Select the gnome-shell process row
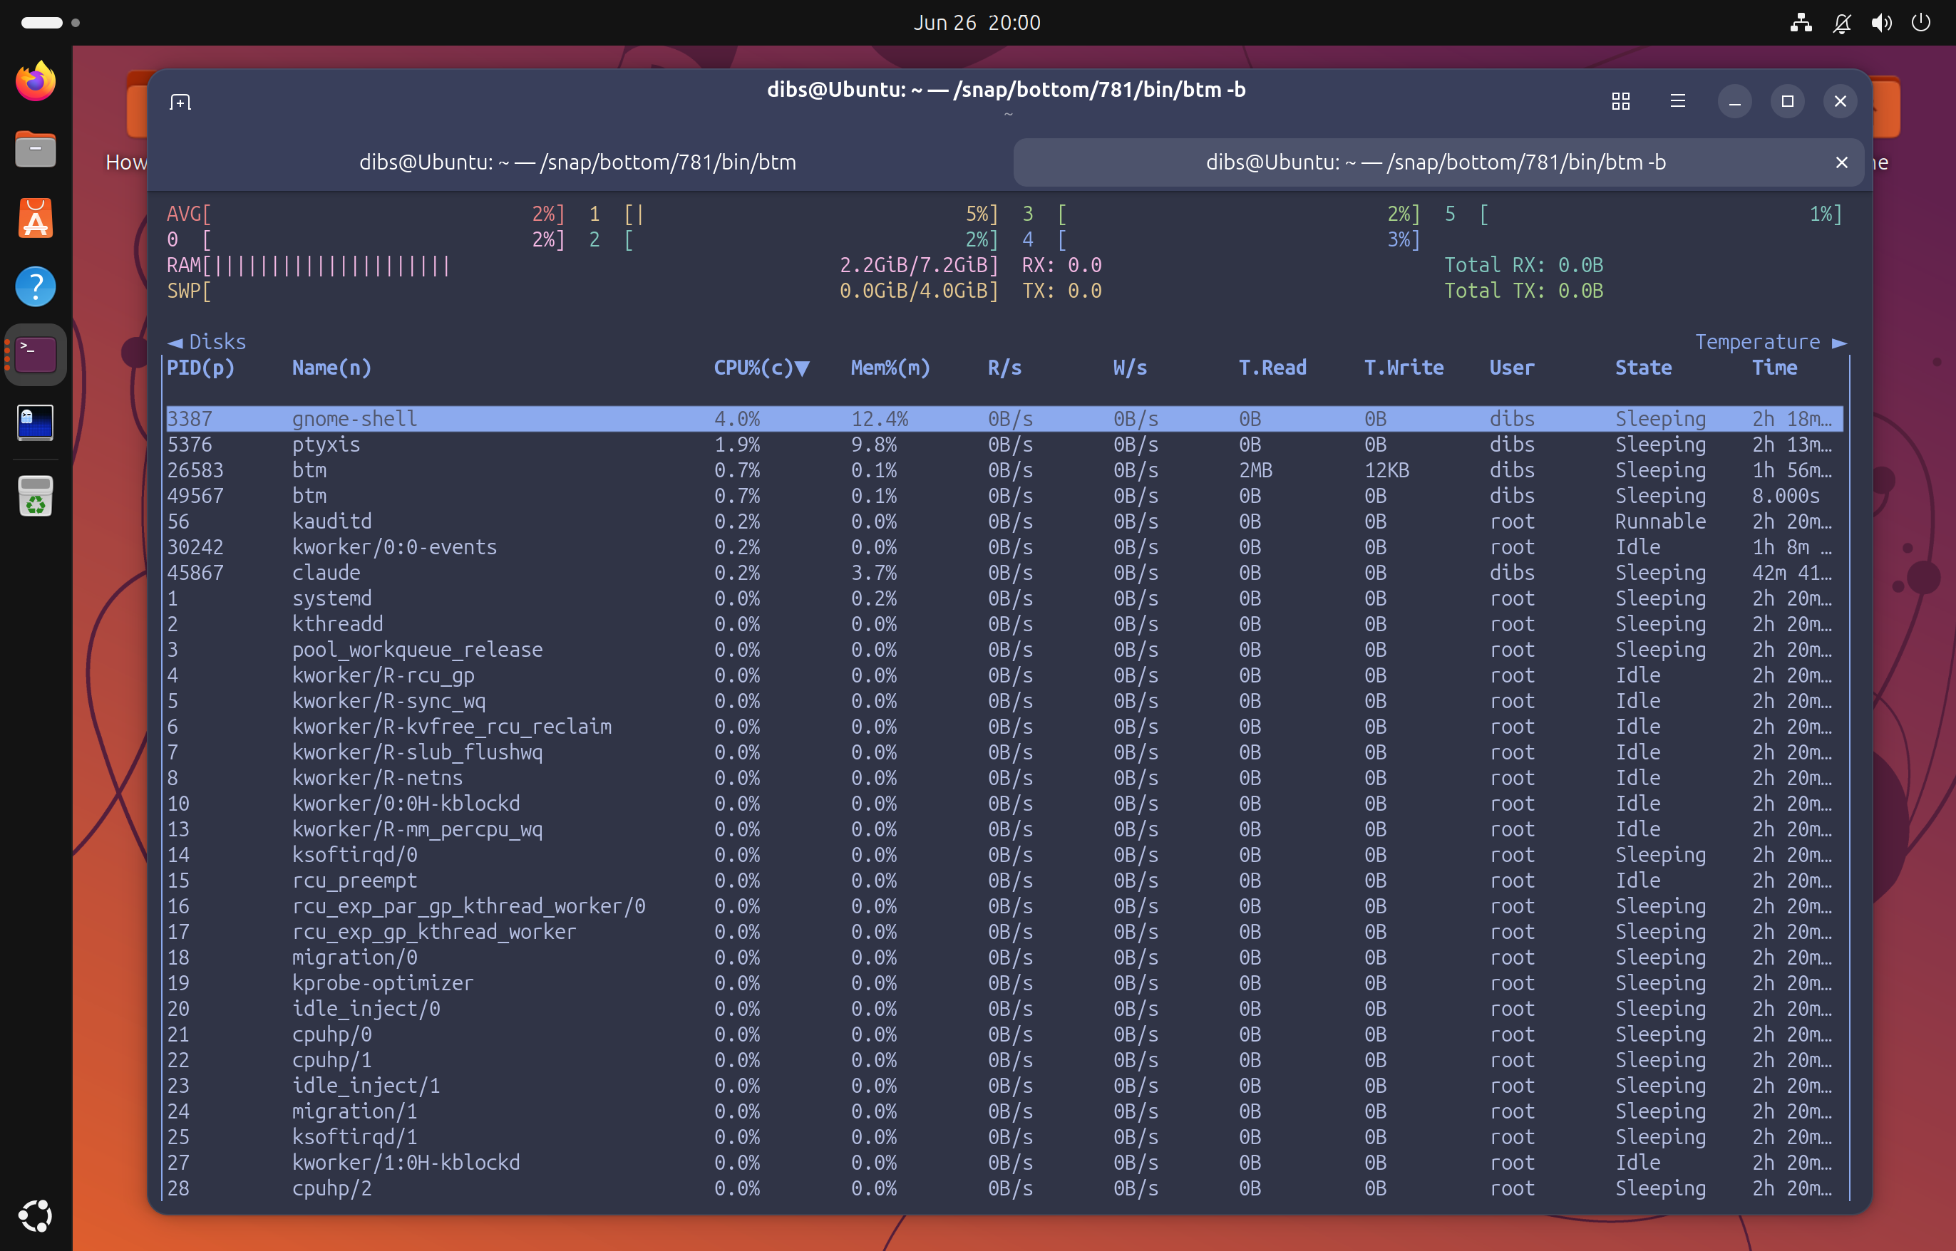The height and width of the screenshot is (1251, 1956). click(x=1004, y=419)
